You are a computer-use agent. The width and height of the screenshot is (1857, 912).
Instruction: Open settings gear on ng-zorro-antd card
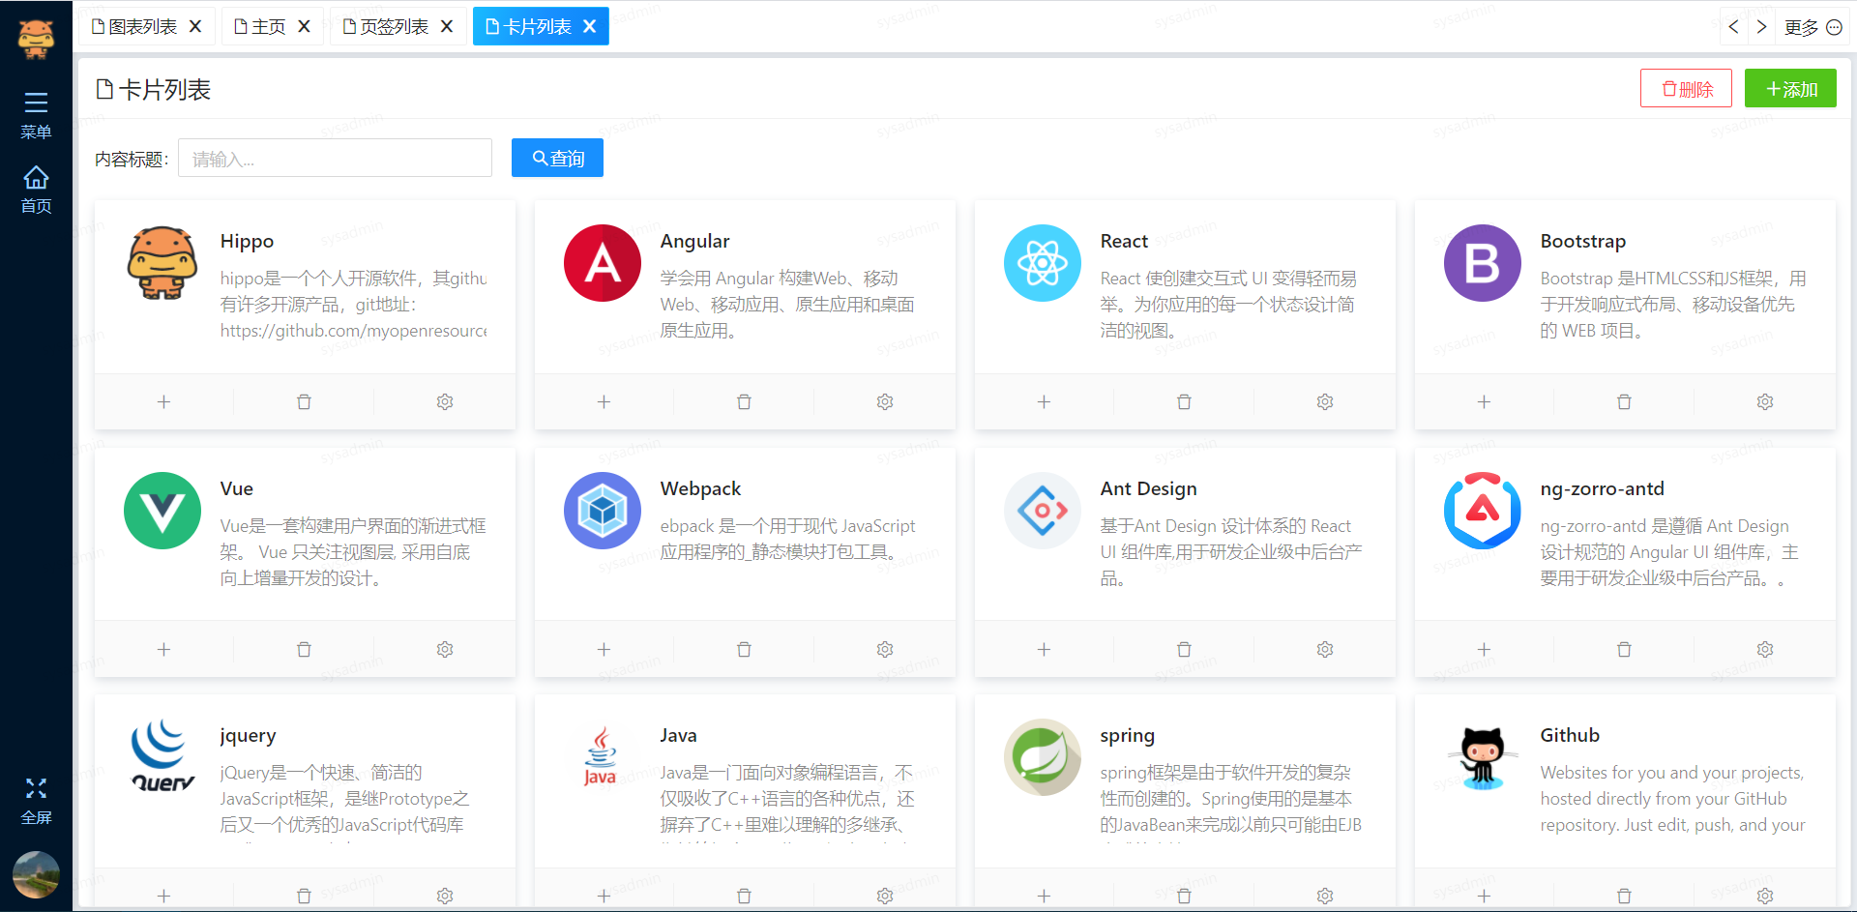(1765, 649)
